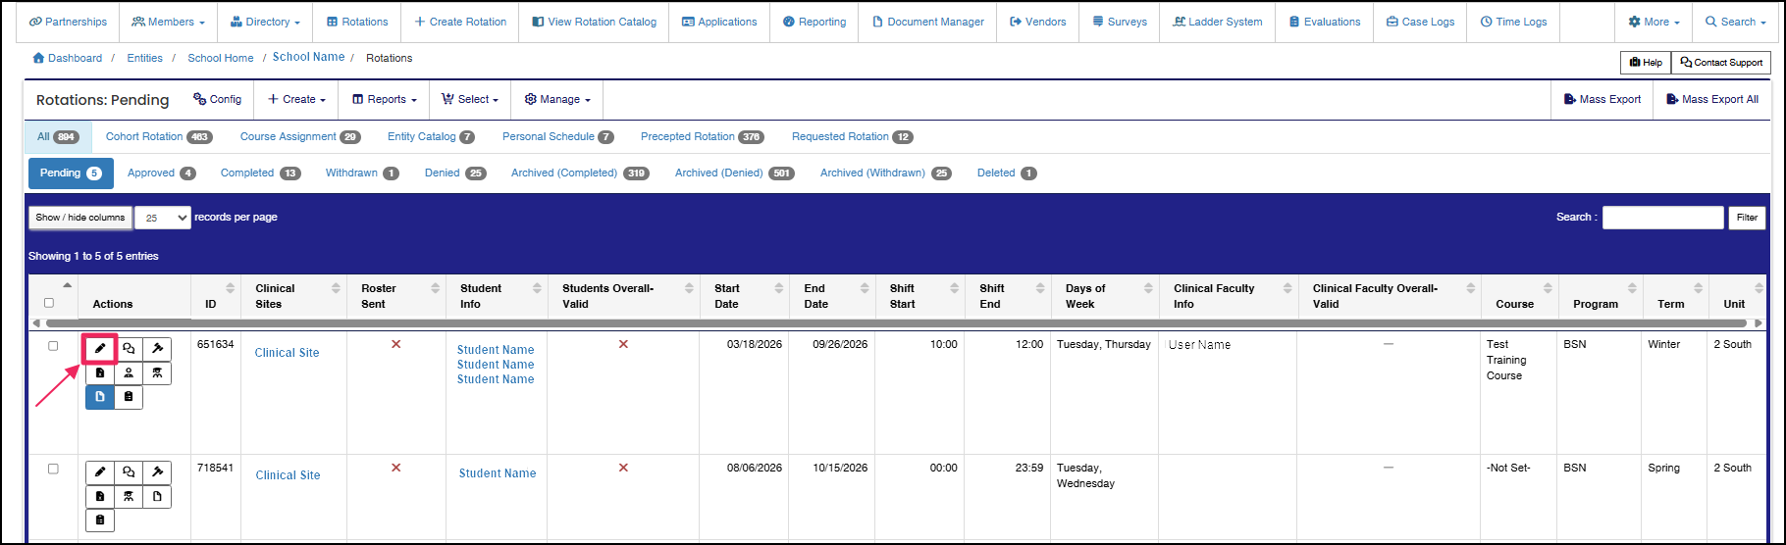Click the pencil edit icon for rotation 651634
The image size is (1786, 545).
click(x=100, y=349)
